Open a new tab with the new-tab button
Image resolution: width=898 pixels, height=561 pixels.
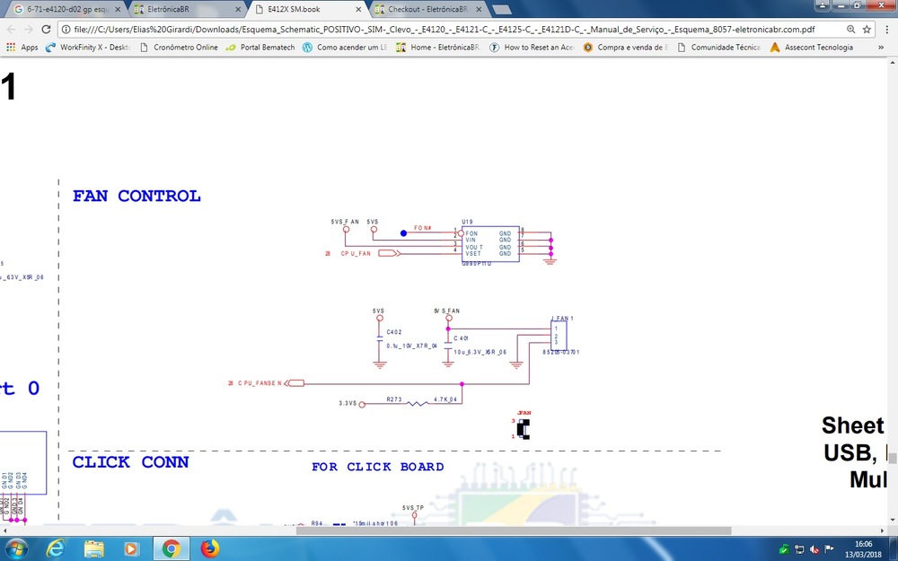(x=502, y=9)
